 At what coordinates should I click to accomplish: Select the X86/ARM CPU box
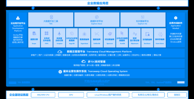click(x=43, y=95)
